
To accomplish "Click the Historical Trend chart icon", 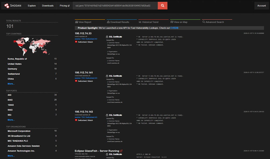I will [x=140, y=22].
